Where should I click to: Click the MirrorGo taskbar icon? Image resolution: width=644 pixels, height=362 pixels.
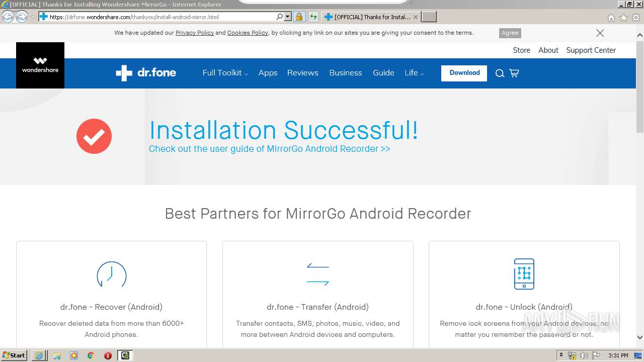click(x=125, y=355)
